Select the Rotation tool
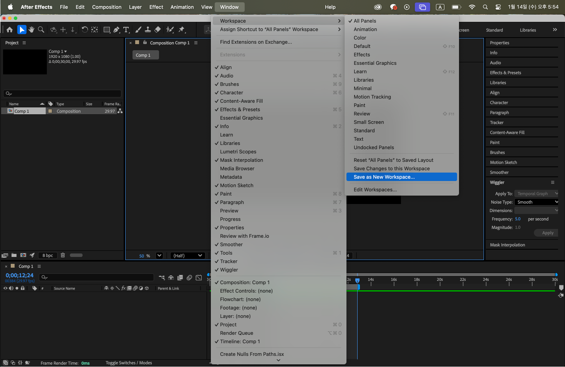The image size is (565, 367). (85, 30)
